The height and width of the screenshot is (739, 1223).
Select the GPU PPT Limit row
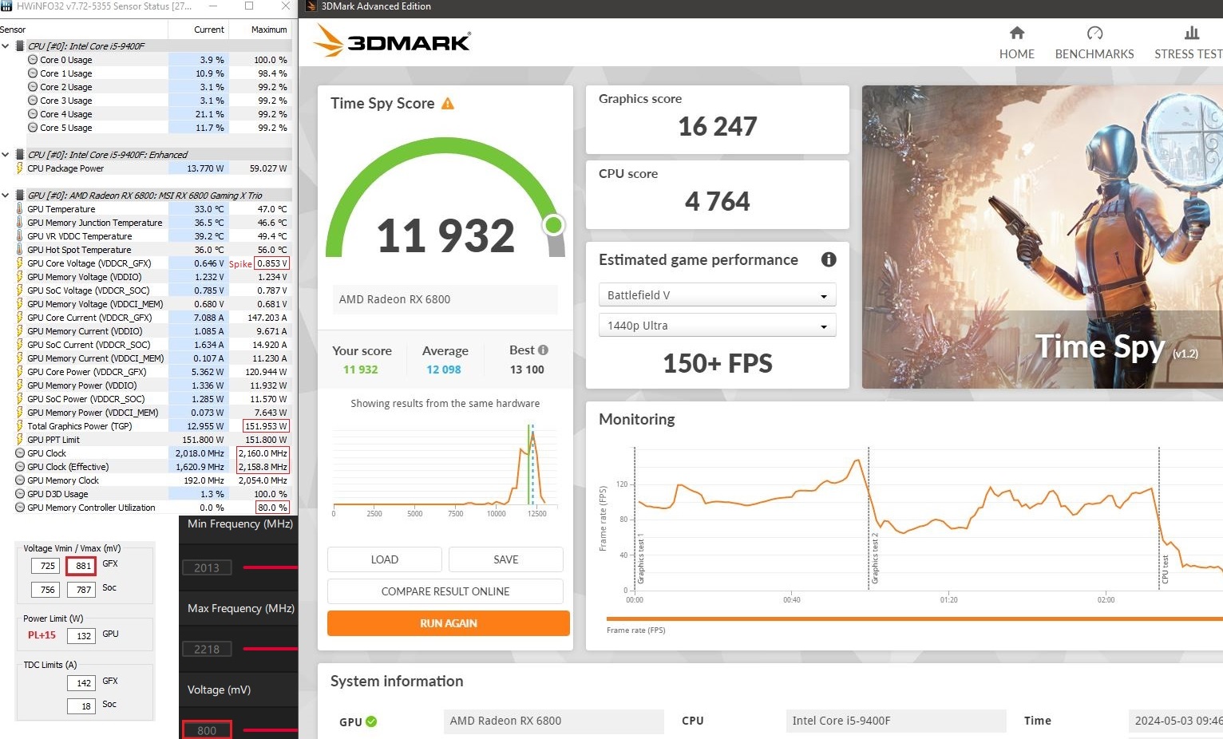tap(146, 440)
